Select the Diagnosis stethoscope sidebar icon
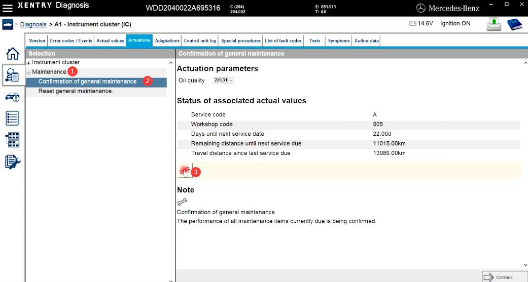The height and width of the screenshot is (282, 528). [x=13, y=75]
